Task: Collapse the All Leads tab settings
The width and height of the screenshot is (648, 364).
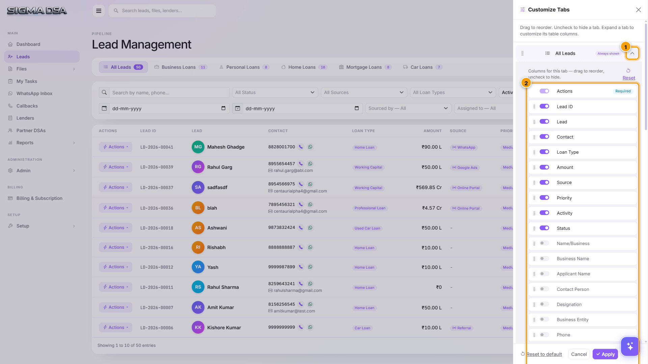Action: 632,53
